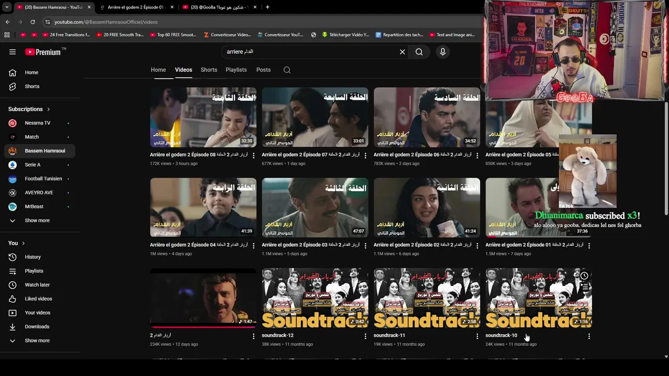Screen dimensions: 669x376
Task: Open soundtrack-11 video title
Action: click(389, 335)
